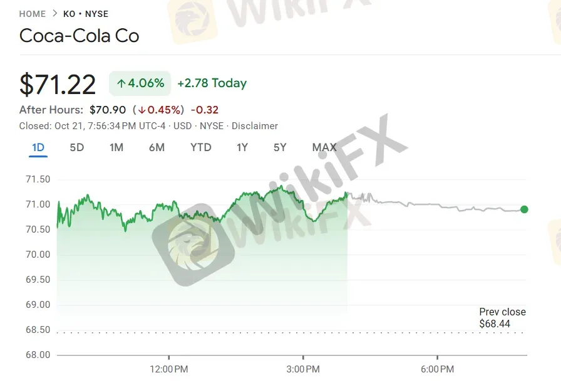Click the green up arrow in 4.06% badge
The width and height of the screenshot is (561, 390).
pos(121,83)
